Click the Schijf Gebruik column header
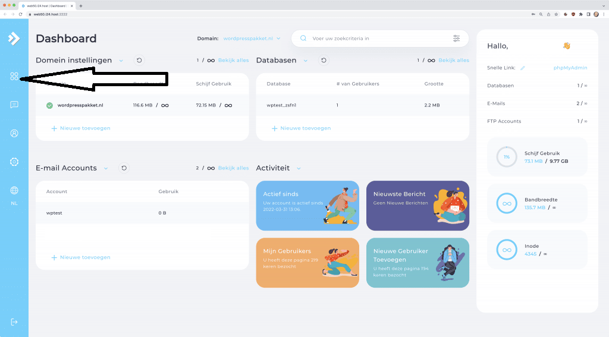The image size is (609, 337). 214,83
